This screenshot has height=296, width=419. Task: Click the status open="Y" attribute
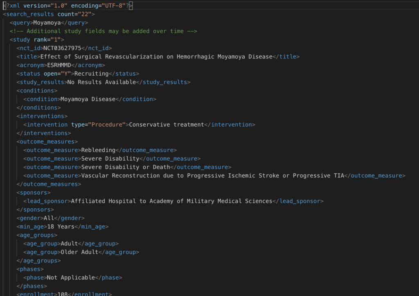[x=57, y=74]
